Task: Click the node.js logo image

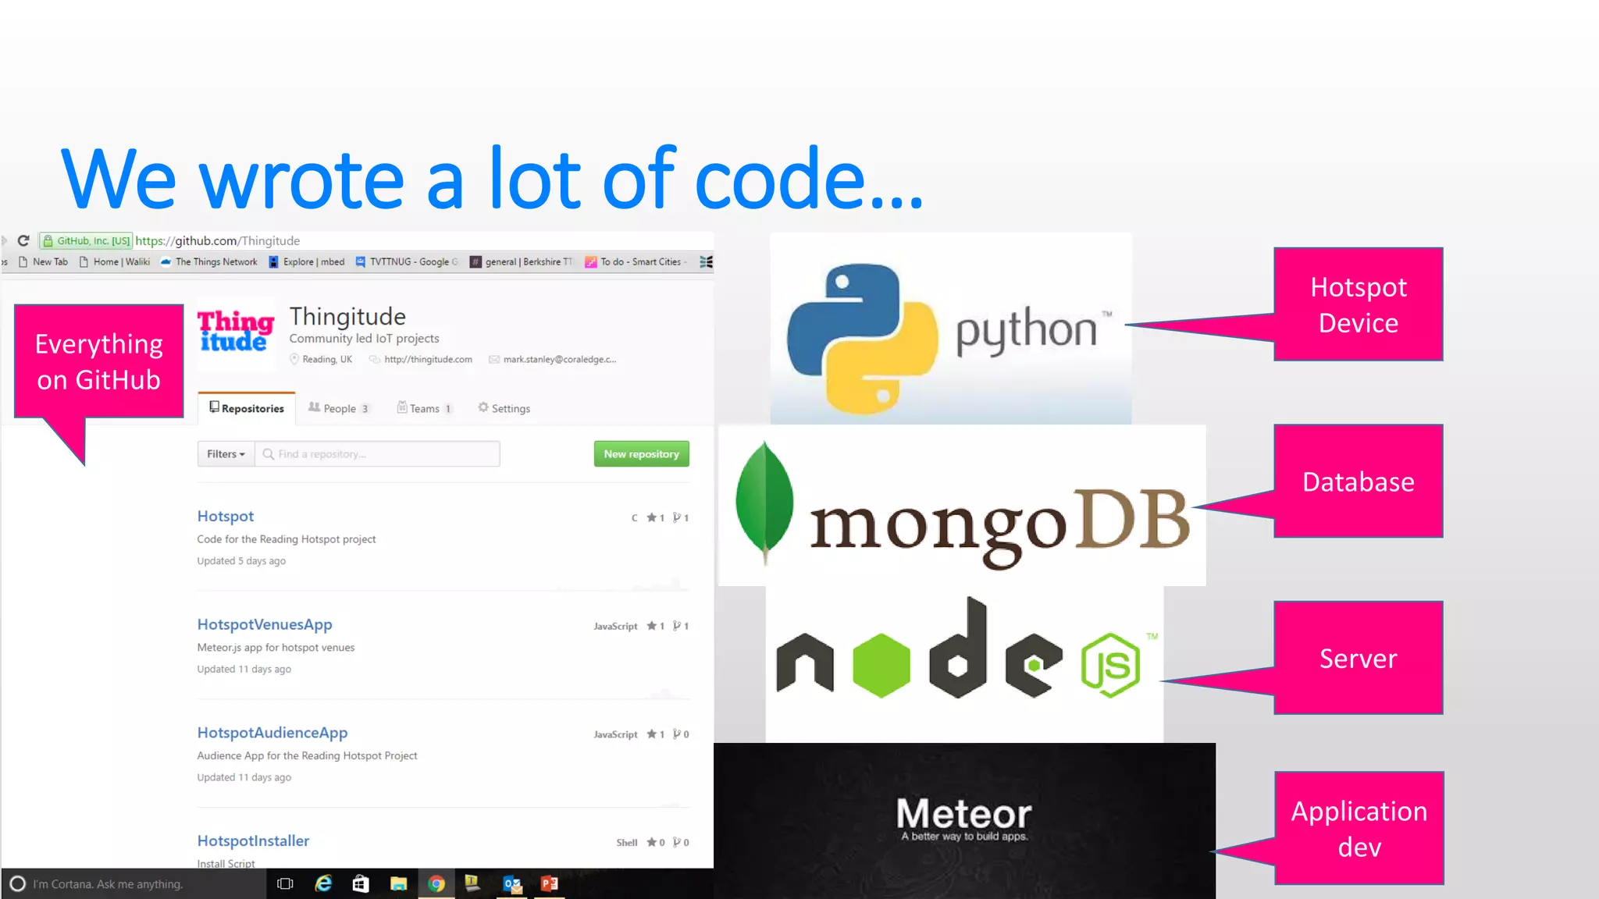Action: coord(964,664)
